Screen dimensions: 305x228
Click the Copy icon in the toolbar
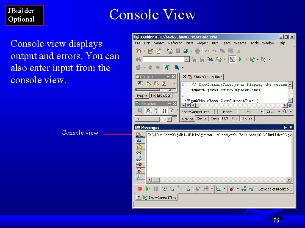coord(222,51)
